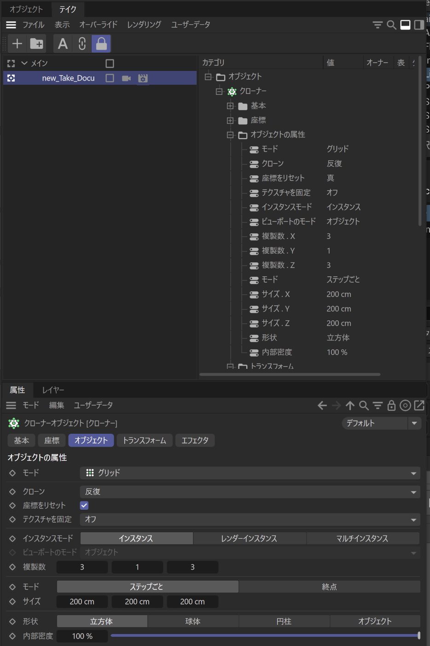This screenshot has width=430, height=646.
Task: Select 円柱 shape button
Action: coord(284,622)
